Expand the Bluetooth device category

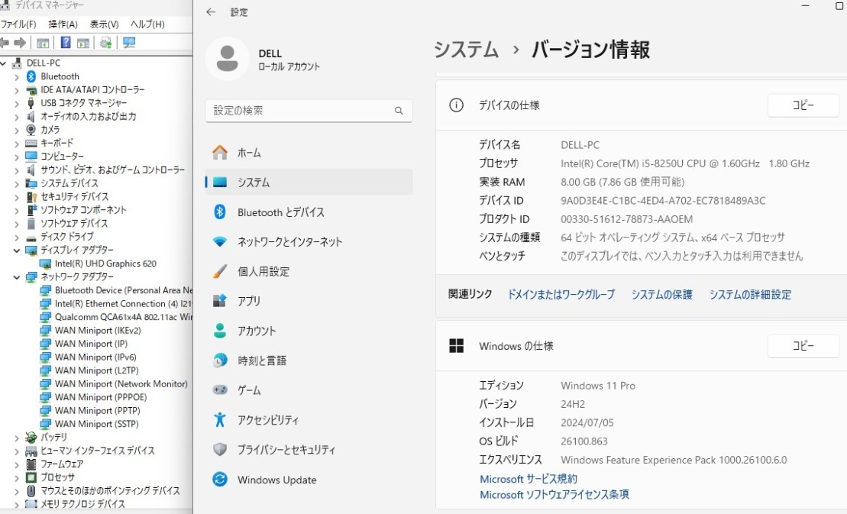pos(17,76)
